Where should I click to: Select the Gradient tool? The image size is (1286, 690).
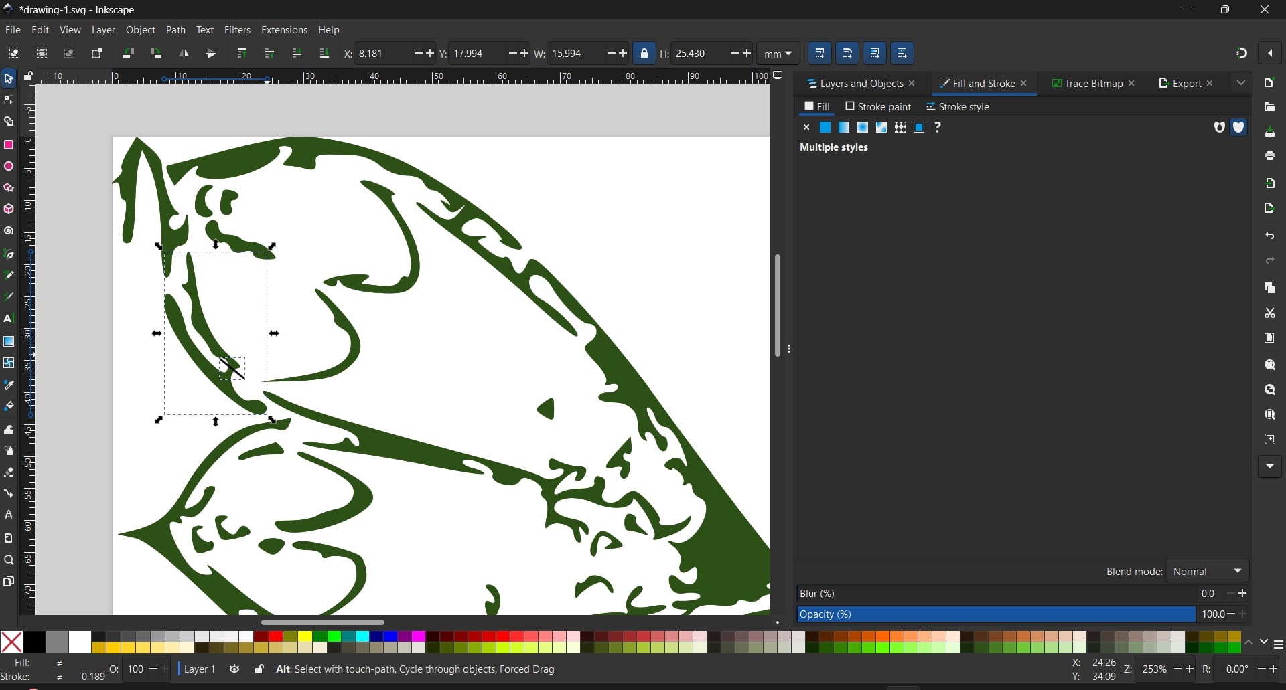9,342
